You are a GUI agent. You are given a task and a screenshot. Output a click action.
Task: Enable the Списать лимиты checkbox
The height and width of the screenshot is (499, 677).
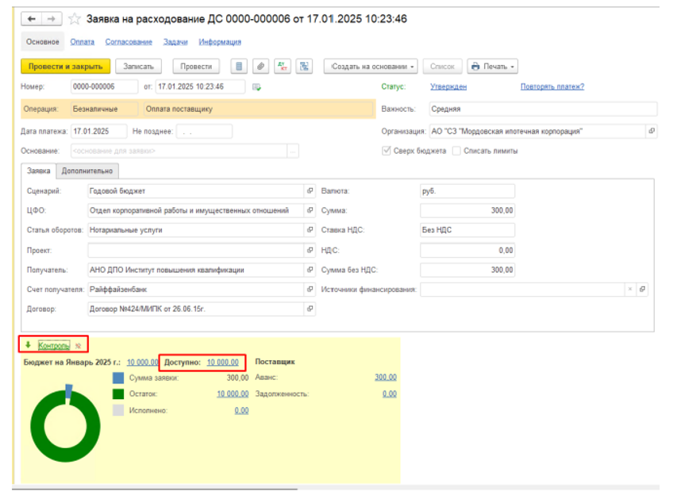click(456, 151)
